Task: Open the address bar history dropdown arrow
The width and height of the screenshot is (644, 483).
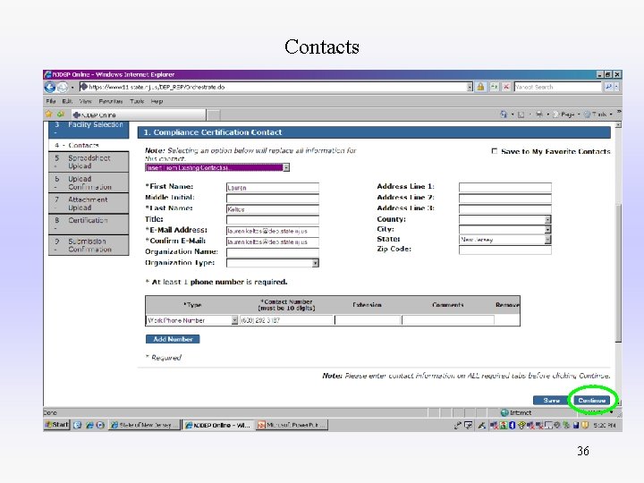Action: click(470, 87)
